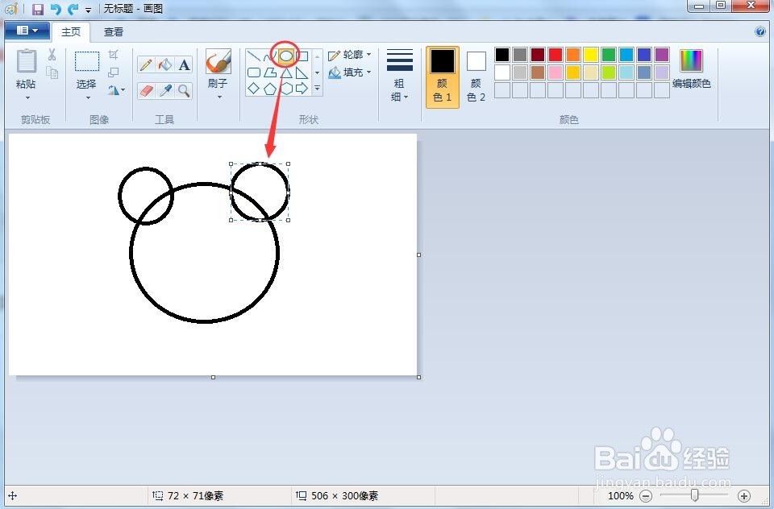Pick the pink palette swatch
Image resolution: width=774 pixels, height=509 pixels.
pos(556,72)
